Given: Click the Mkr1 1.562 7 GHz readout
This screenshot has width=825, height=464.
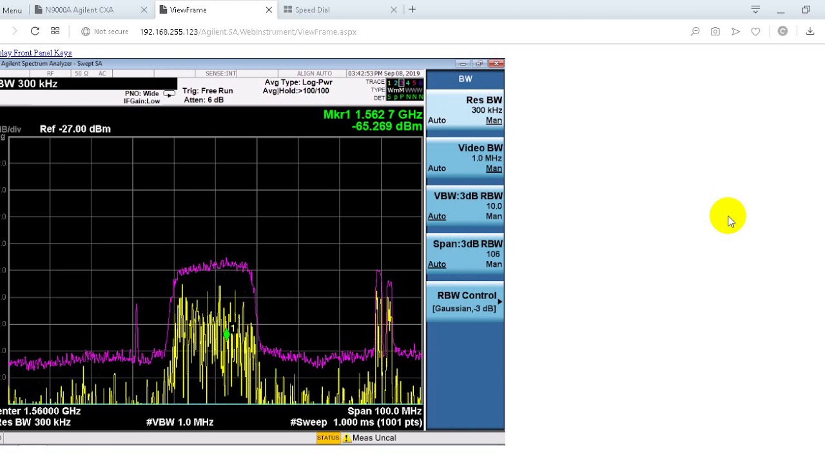Looking at the screenshot, I should (x=373, y=115).
